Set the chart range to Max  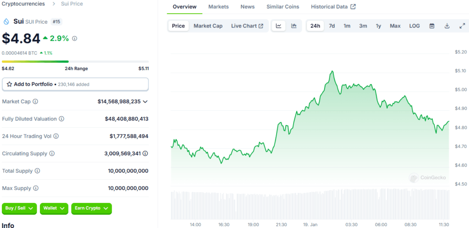coord(395,26)
